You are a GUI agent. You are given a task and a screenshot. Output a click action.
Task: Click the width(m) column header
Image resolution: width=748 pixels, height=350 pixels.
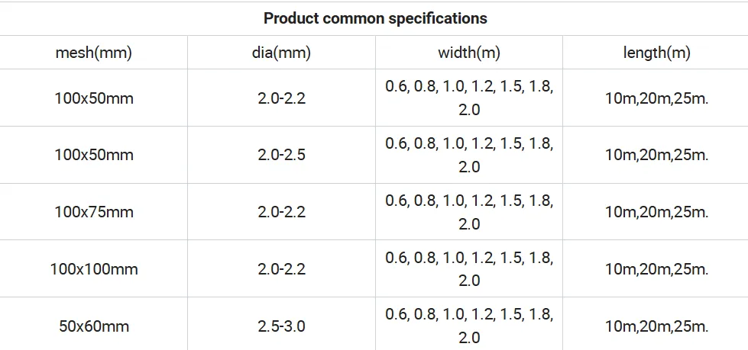(x=469, y=53)
